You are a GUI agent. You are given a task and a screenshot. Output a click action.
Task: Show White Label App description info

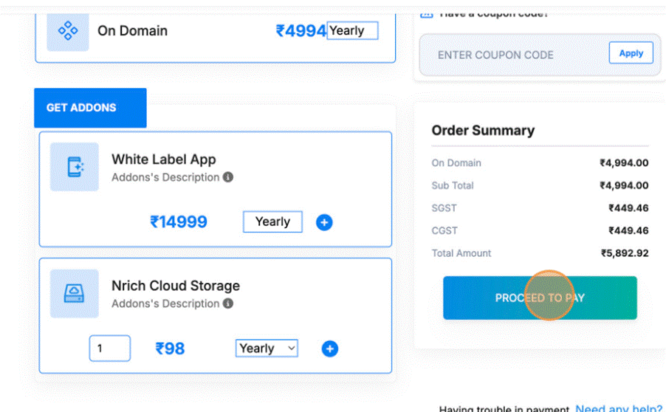click(228, 177)
